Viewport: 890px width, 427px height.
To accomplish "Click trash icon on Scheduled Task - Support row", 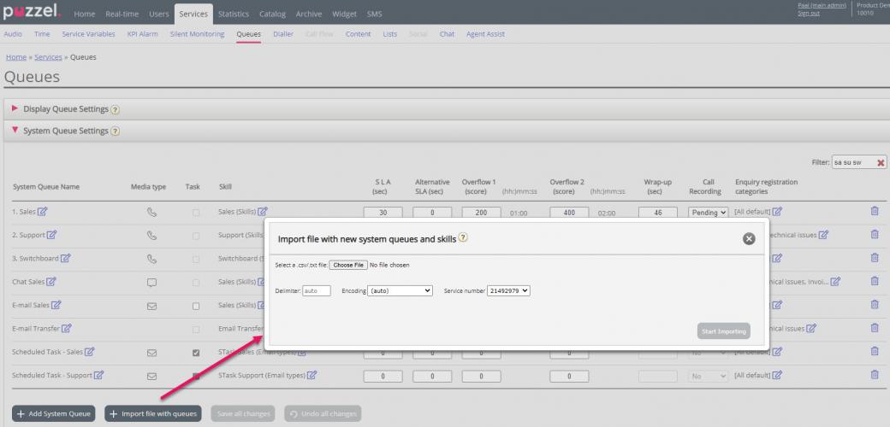I will coord(874,374).
